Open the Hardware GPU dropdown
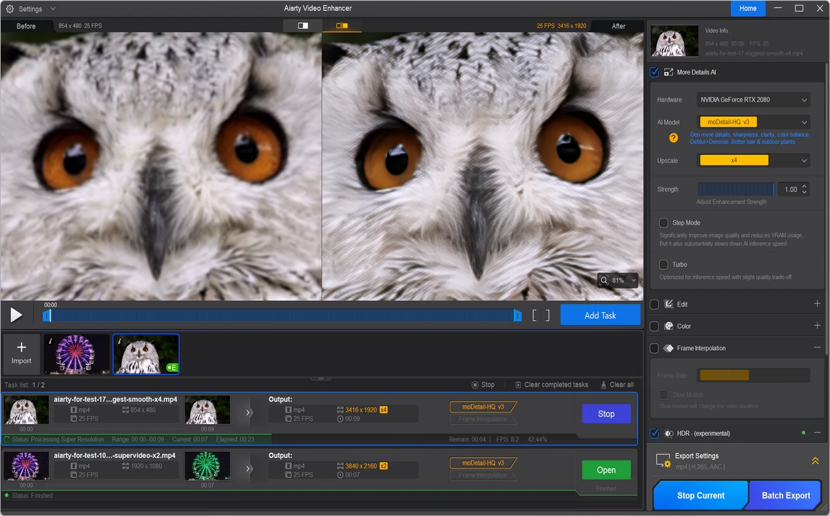Viewport: 830px width, 516px height. tap(753, 100)
